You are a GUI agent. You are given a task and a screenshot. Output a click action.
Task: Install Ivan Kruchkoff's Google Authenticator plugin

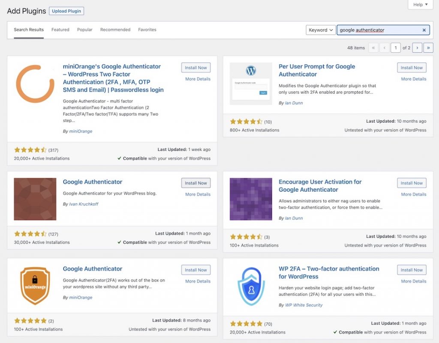pos(195,183)
